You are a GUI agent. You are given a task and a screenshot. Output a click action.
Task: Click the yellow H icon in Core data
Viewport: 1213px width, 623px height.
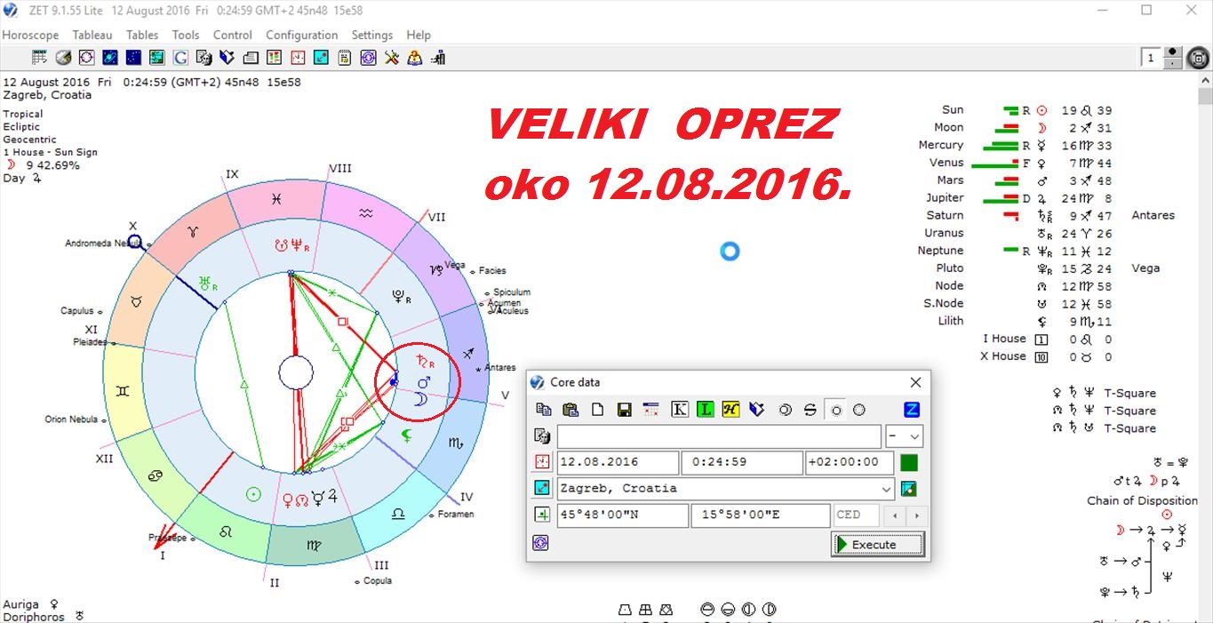pos(730,410)
